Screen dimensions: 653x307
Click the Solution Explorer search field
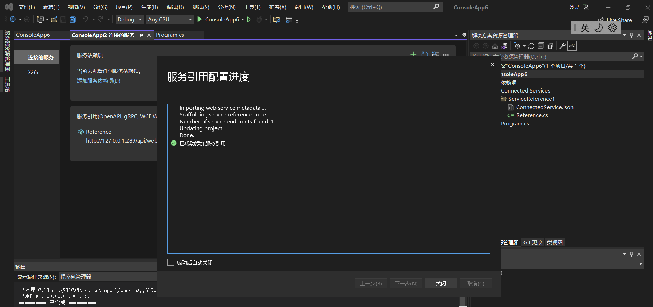tap(552, 57)
